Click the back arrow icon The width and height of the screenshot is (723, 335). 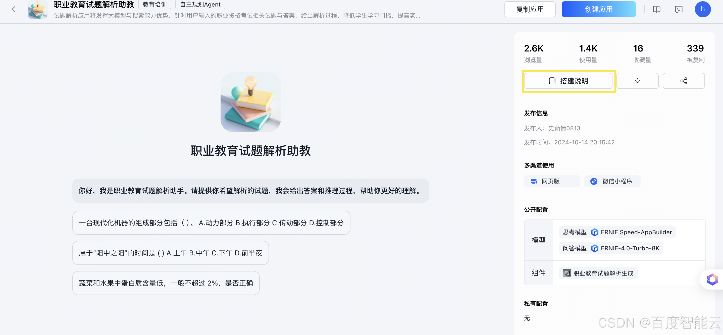point(13,10)
